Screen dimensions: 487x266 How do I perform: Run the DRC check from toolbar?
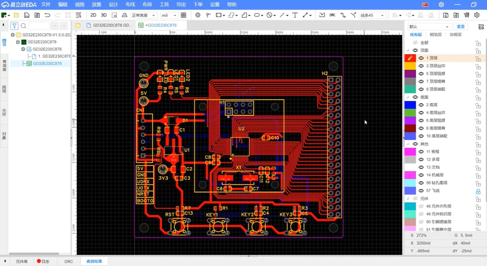pyautogui.click(x=332, y=15)
